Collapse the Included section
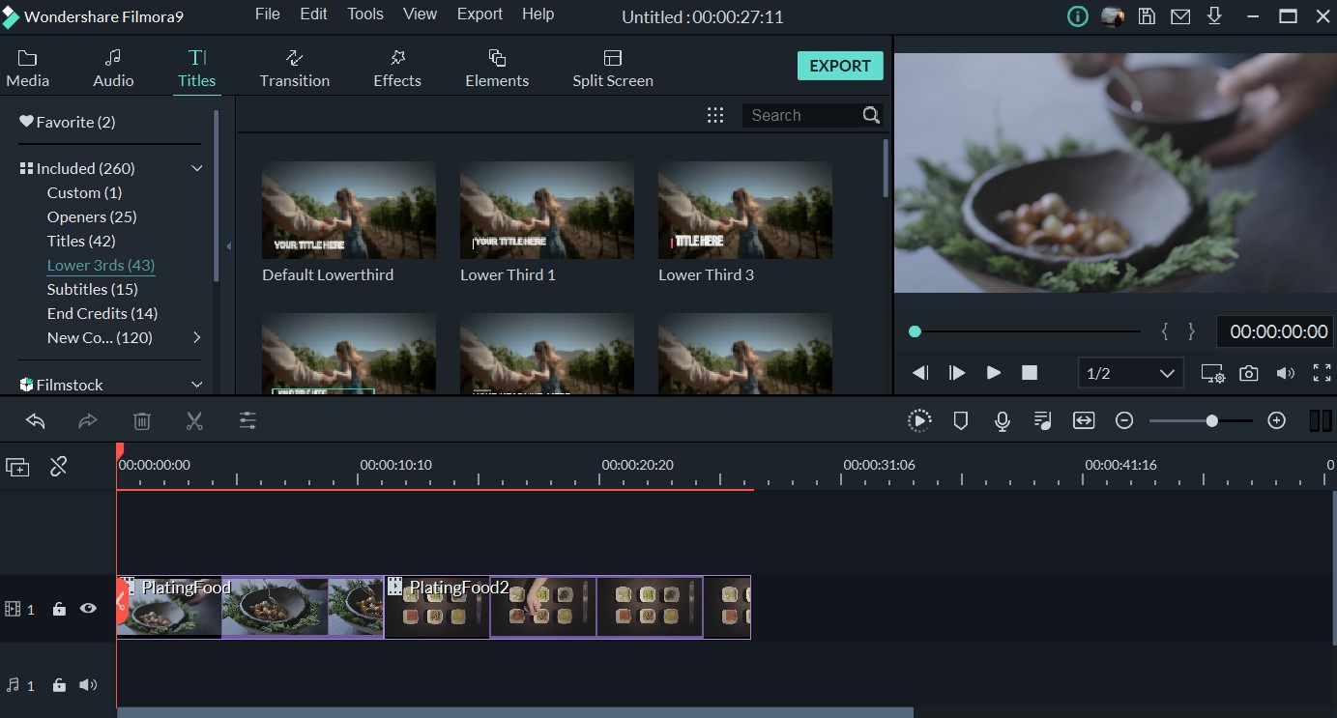This screenshot has width=1337, height=718. [196, 167]
